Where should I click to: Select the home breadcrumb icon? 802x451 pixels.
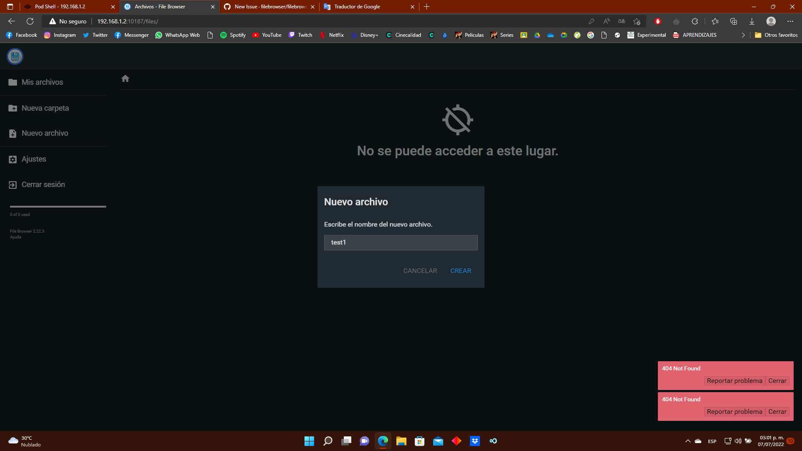(x=125, y=78)
